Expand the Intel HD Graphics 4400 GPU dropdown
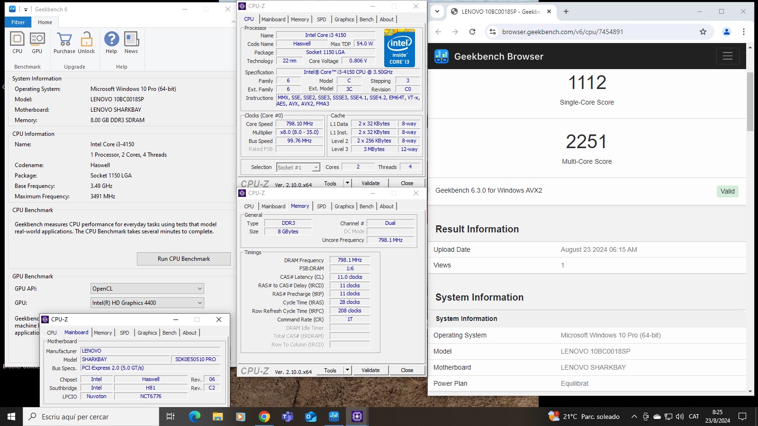This screenshot has height=426, width=758. point(147,302)
